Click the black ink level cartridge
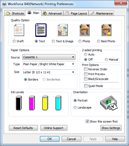 (x=19, y=103)
